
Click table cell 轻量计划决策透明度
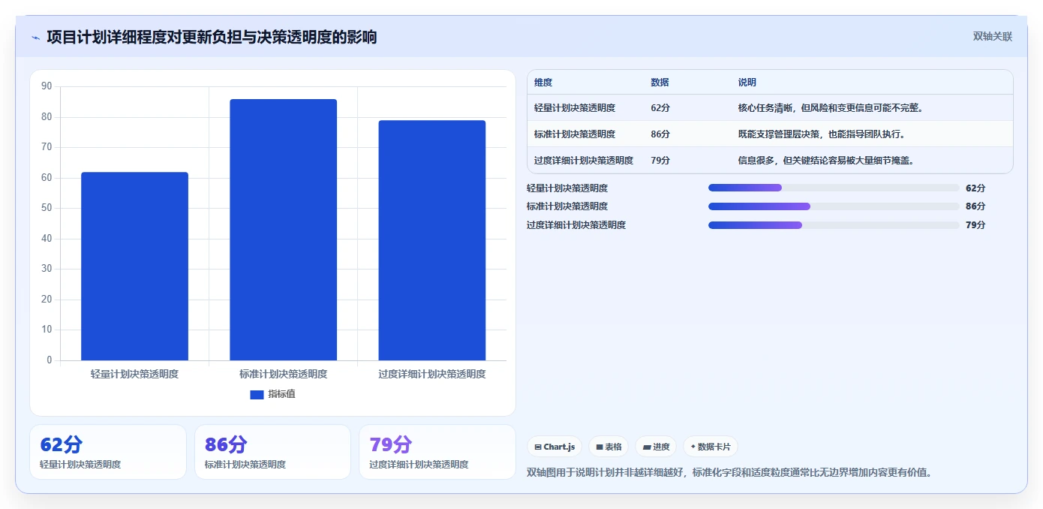(575, 108)
